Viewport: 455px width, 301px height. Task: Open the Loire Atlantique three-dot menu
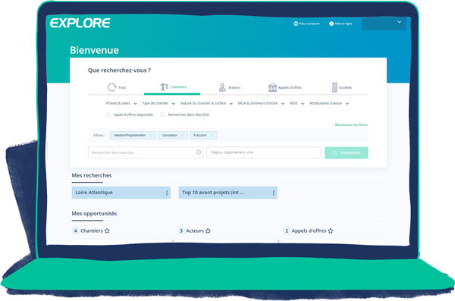[167, 193]
